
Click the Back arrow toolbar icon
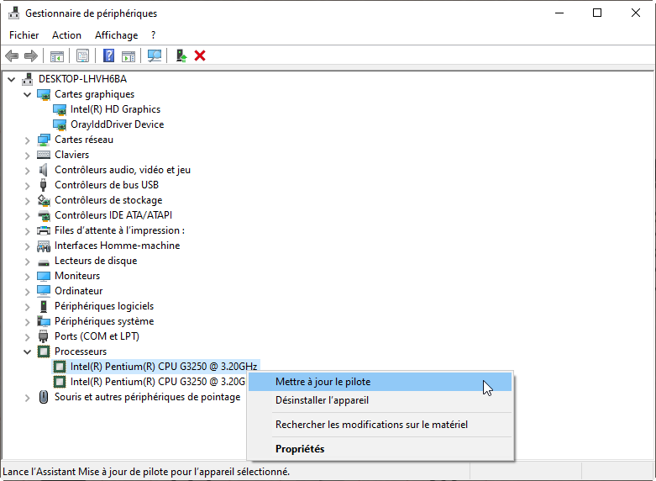12,55
